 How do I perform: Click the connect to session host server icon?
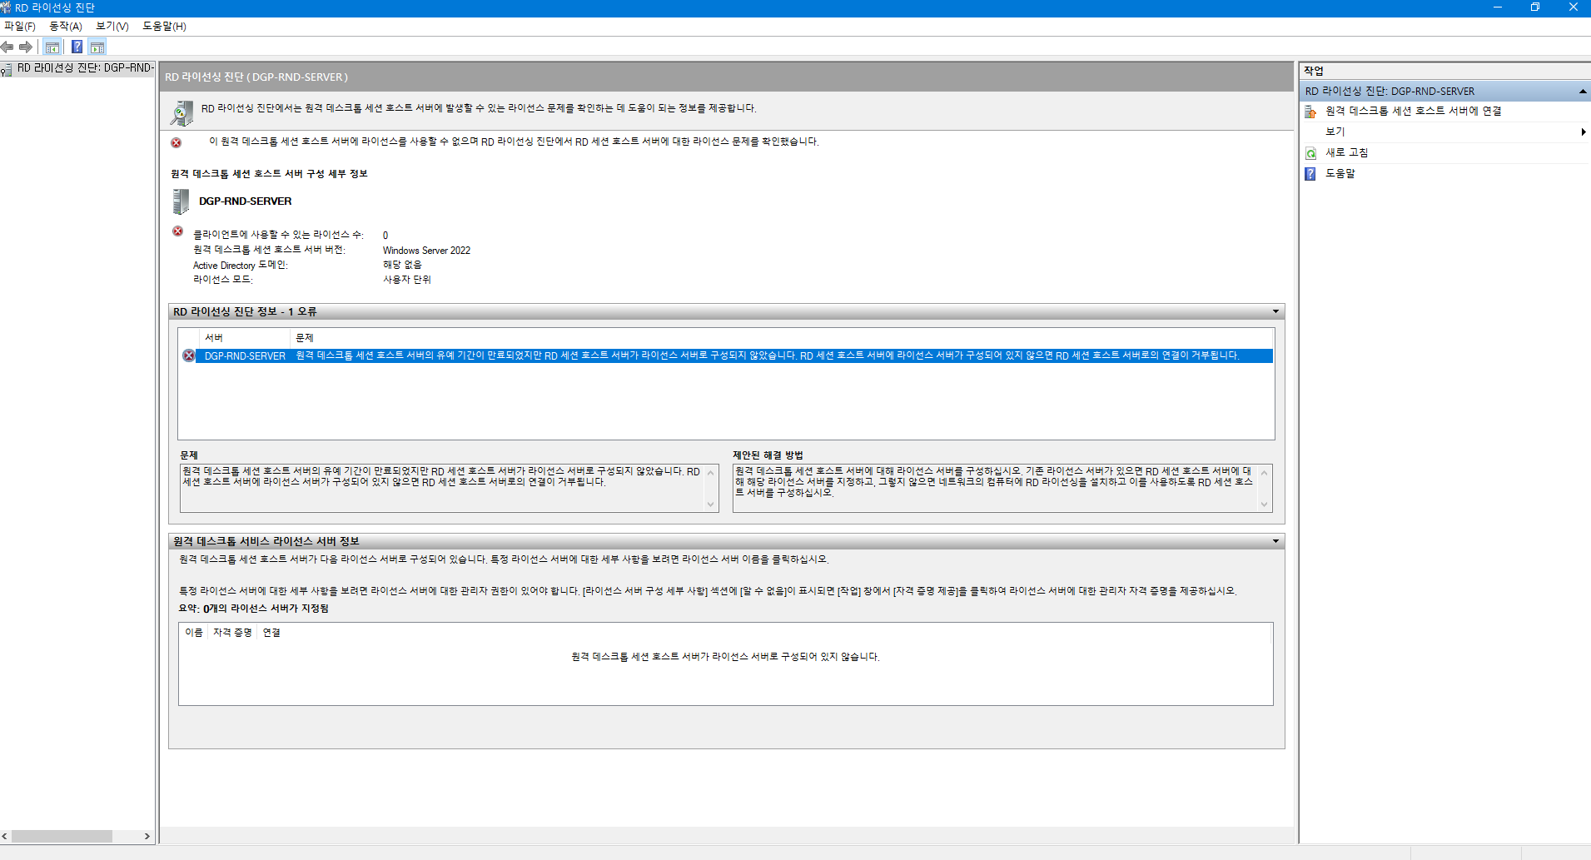point(1311,112)
